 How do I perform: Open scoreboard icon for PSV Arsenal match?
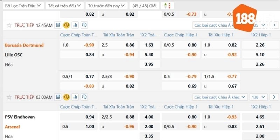point(58,97)
